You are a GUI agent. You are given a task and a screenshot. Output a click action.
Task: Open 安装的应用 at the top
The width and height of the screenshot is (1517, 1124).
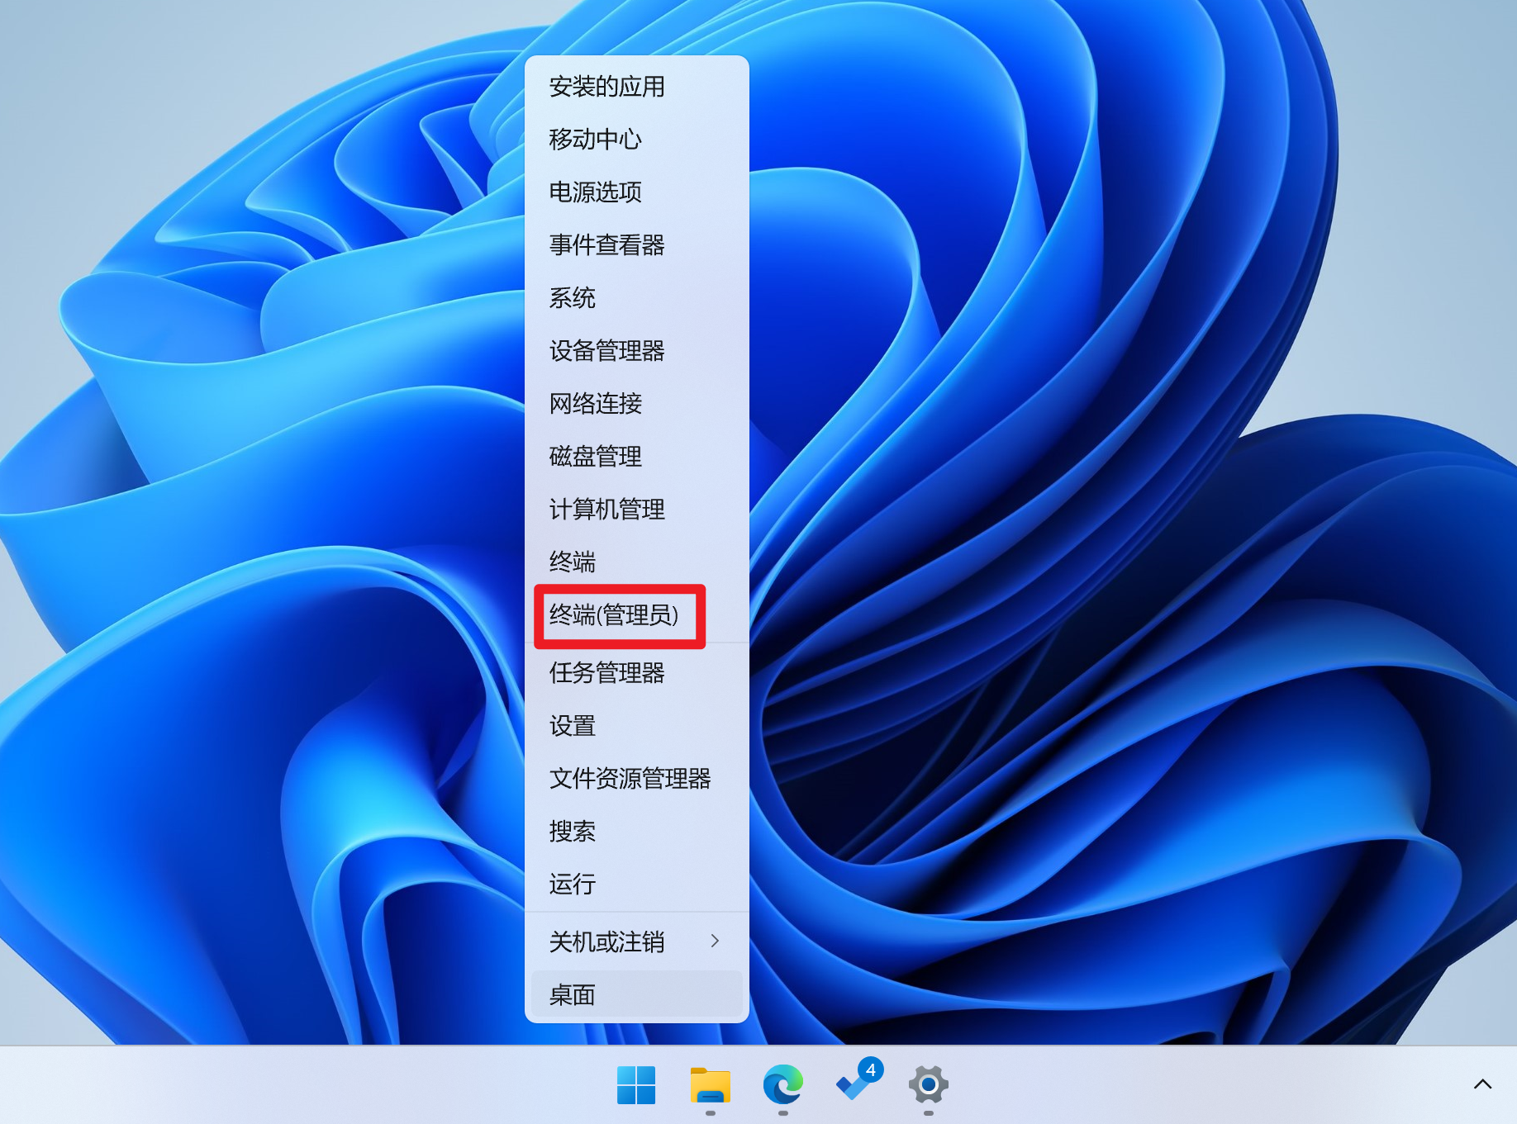point(607,87)
